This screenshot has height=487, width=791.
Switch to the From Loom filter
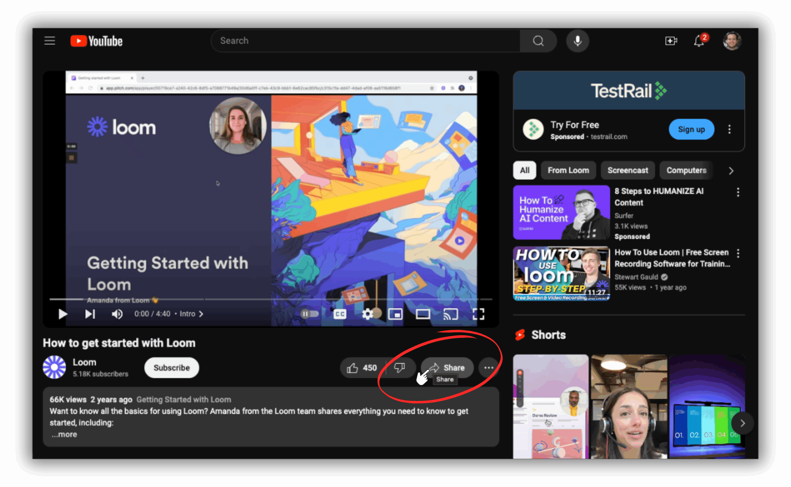(x=568, y=170)
